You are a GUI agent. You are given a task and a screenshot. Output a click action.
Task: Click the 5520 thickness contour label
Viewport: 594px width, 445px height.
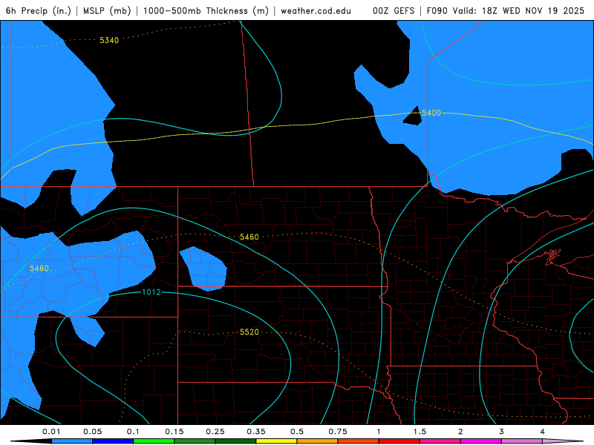[249, 332]
